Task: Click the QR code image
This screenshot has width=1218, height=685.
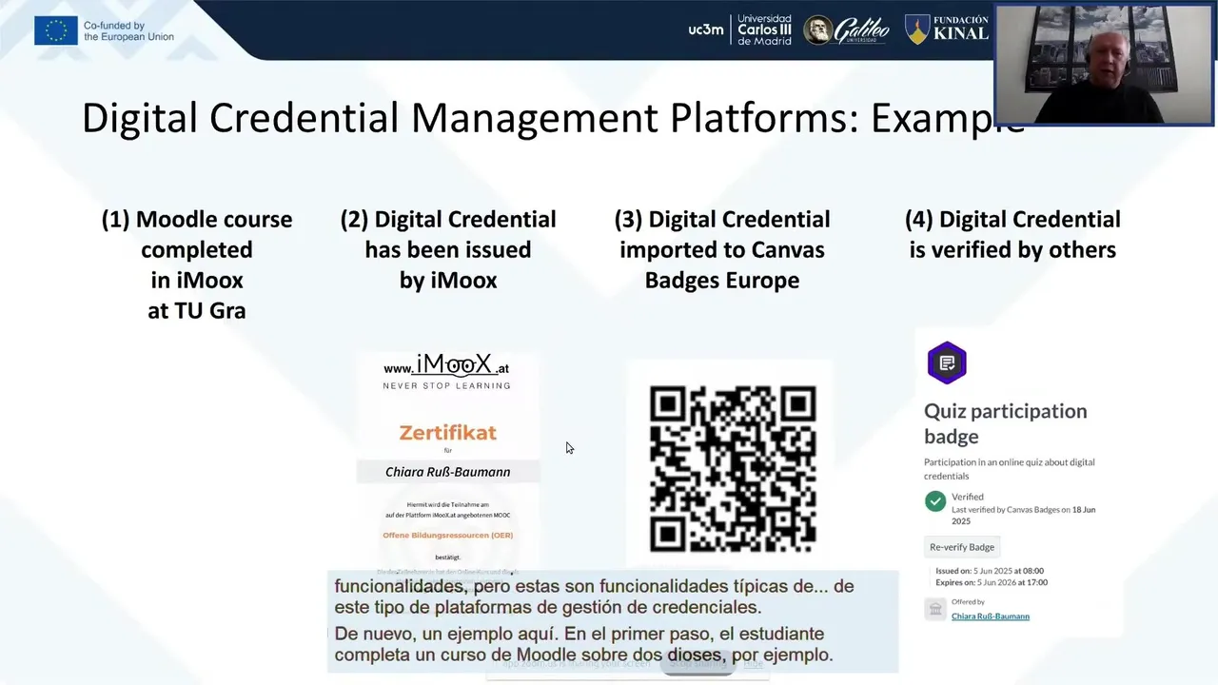Action: click(733, 468)
